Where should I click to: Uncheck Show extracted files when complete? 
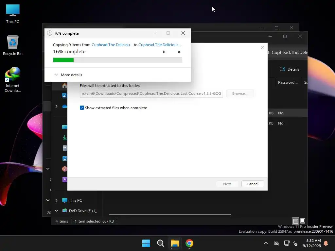tap(82, 108)
